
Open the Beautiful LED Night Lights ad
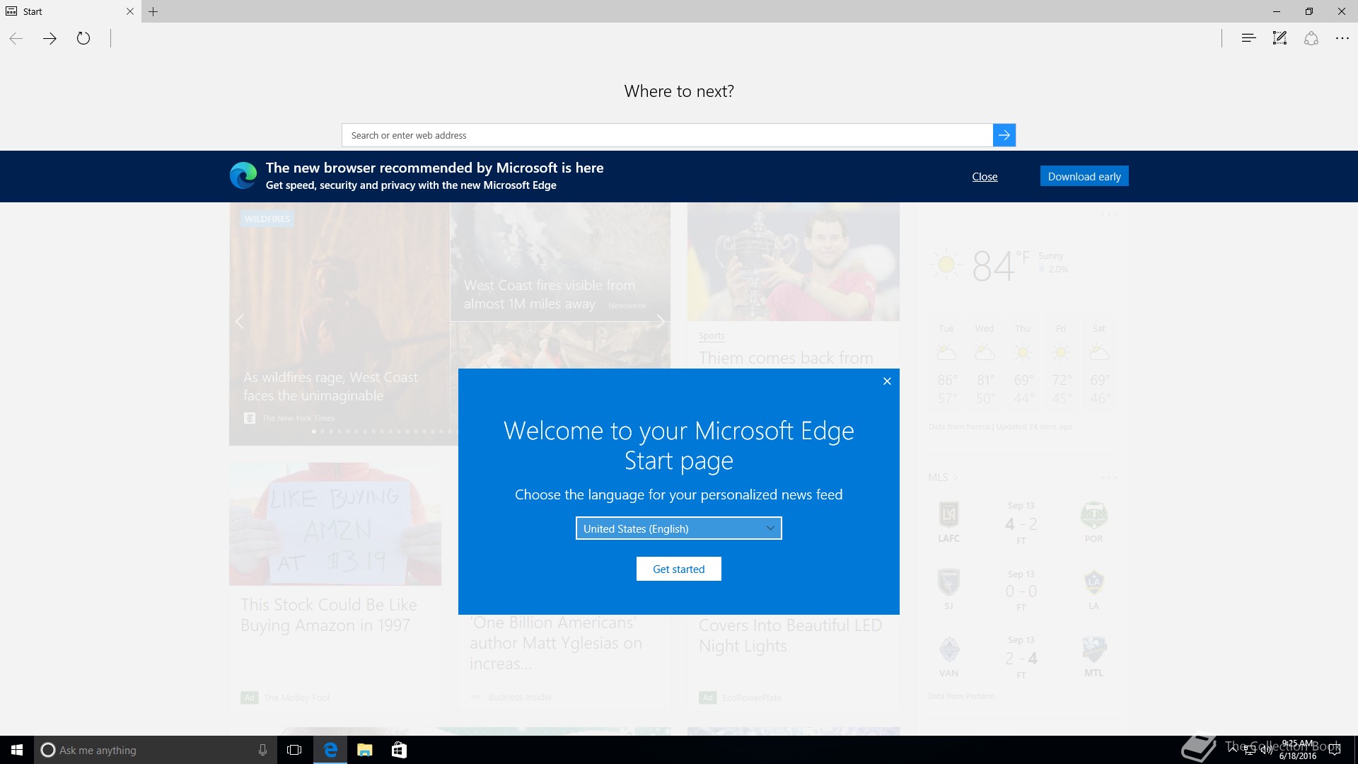pyautogui.click(x=790, y=635)
